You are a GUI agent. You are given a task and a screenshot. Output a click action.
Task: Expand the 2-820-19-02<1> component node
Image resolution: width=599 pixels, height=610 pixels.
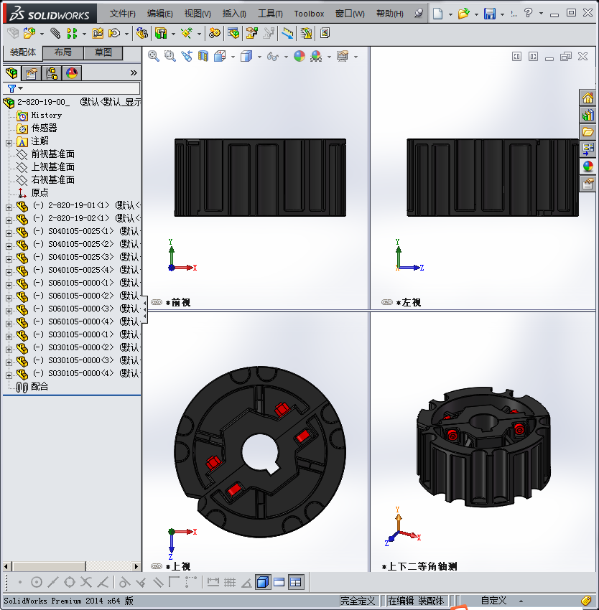point(9,220)
